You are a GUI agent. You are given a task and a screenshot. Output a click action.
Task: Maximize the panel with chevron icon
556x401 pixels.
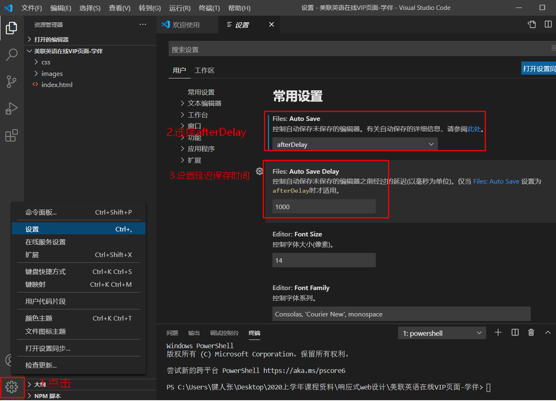click(547, 333)
